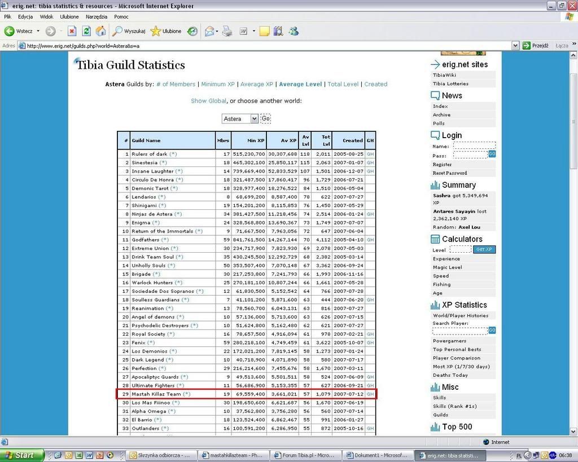Switch to Dokument1 Microsoft Word taskbar window
The image size is (578, 462).
coord(376,455)
